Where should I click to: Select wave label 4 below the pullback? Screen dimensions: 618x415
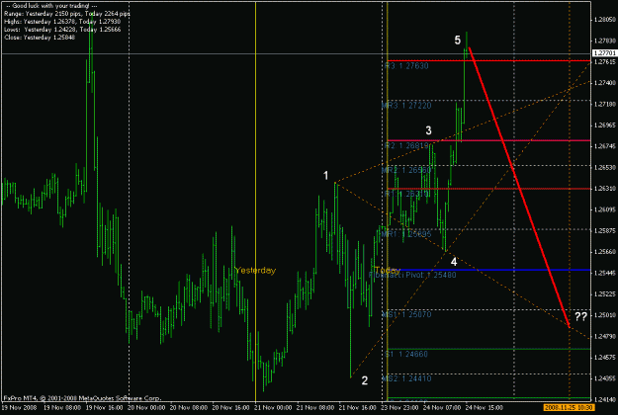(x=454, y=262)
